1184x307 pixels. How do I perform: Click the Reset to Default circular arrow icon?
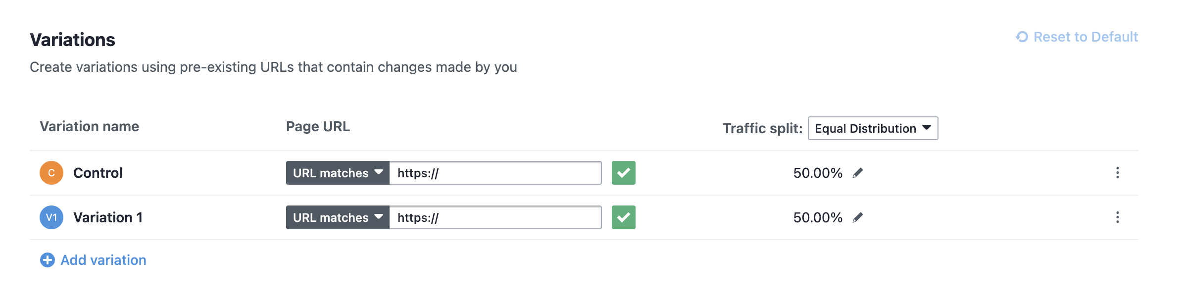coord(1022,37)
